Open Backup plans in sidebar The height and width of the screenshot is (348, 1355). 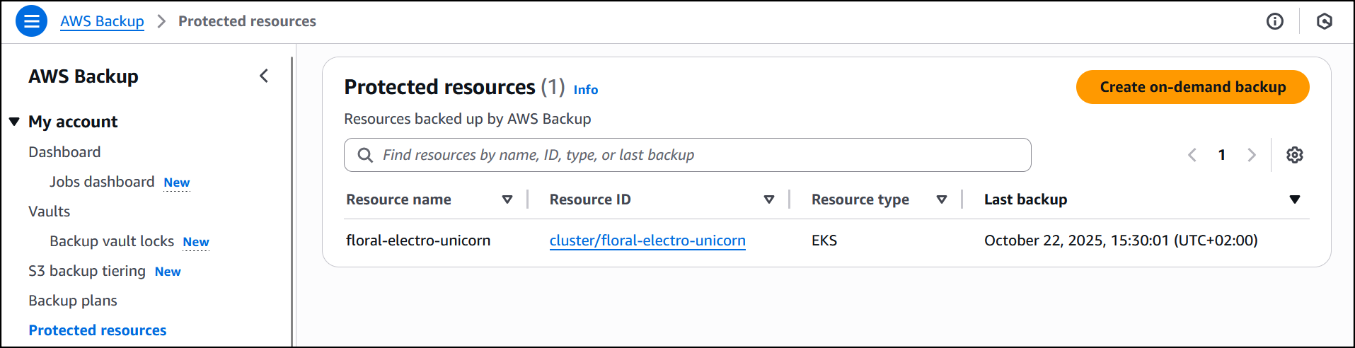tap(73, 301)
